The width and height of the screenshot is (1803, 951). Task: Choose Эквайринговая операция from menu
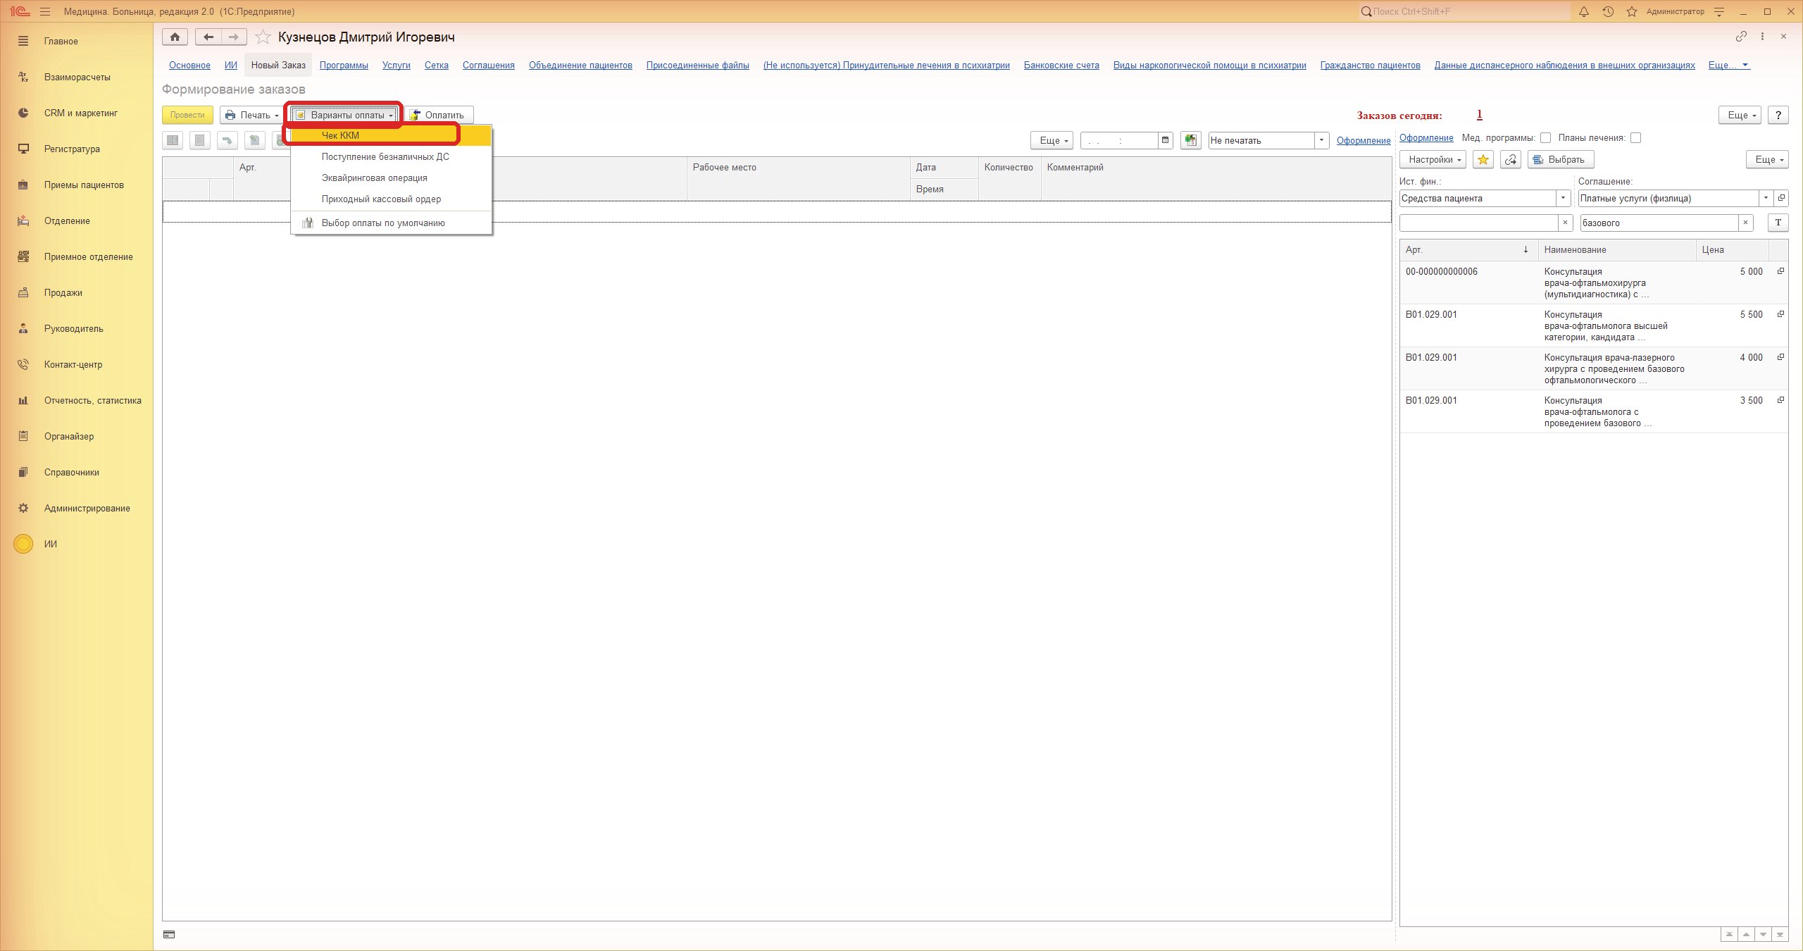[391, 178]
